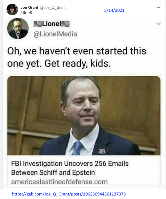Click Lionel's round profile picture

click(x=18, y=29)
